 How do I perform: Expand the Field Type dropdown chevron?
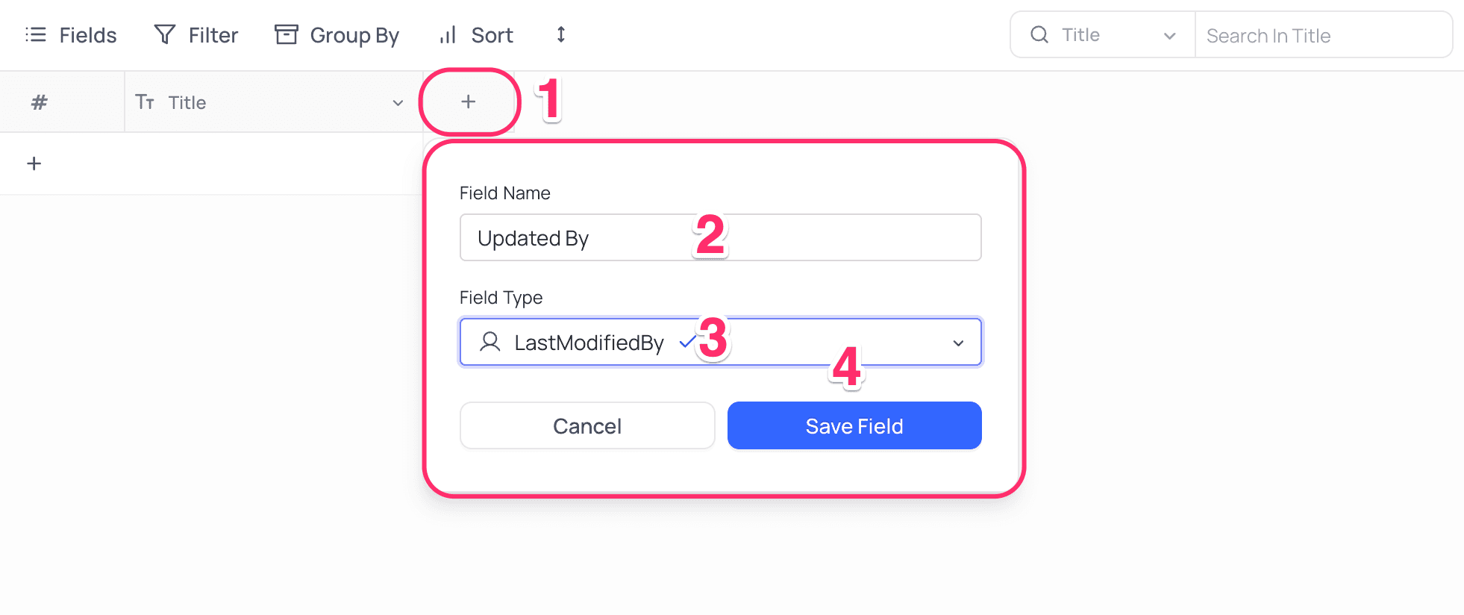pyautogui.click(x=958, y=343)
